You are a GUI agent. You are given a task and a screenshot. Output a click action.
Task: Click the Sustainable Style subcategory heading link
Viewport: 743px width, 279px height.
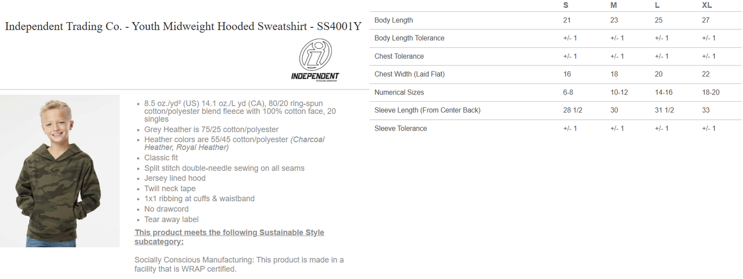229,237
